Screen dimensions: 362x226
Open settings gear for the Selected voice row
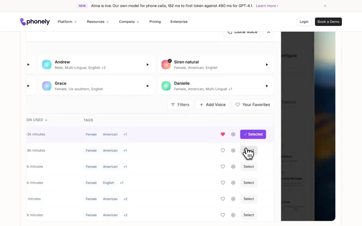(233, 134)
